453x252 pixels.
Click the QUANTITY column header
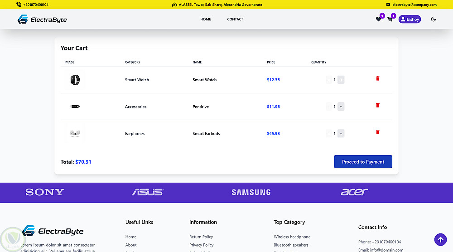point(318,62)
